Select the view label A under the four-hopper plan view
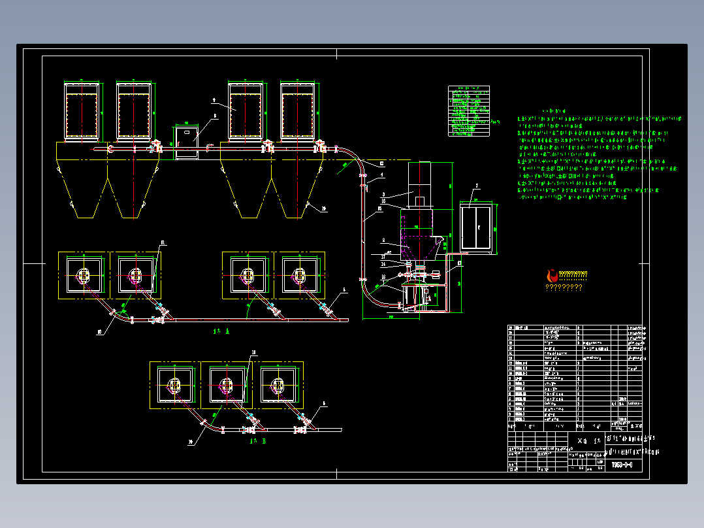 coord(221,331)
